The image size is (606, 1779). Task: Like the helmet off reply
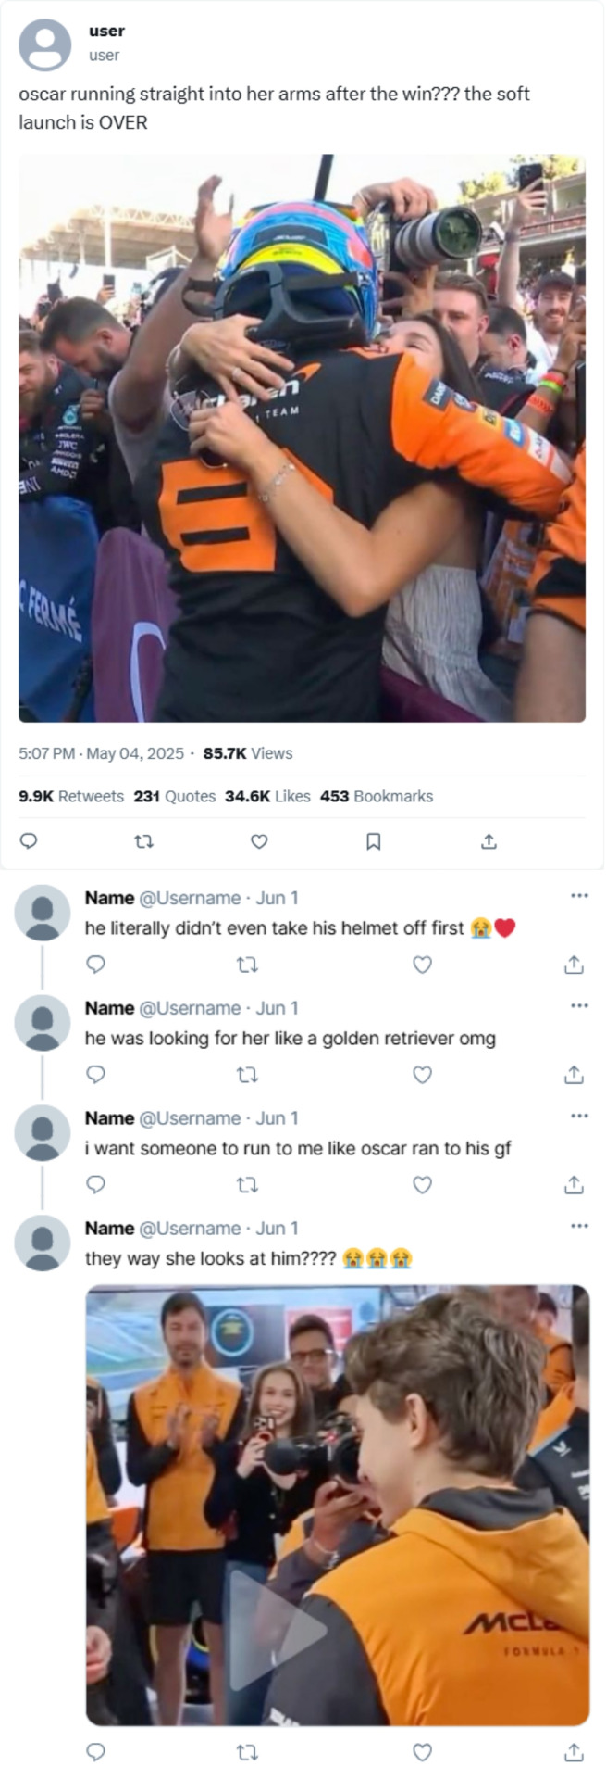[x=422, y=965]
